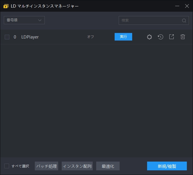Click the LD multi-instance manager logo
The height and width of the screenshot is (175, 193).
pyautogui.click(x=6, y=6)
